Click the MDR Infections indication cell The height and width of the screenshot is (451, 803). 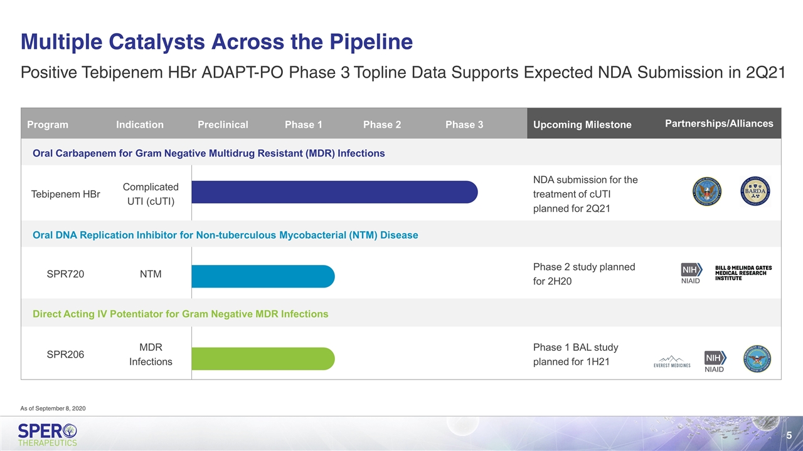coord(151,355)
